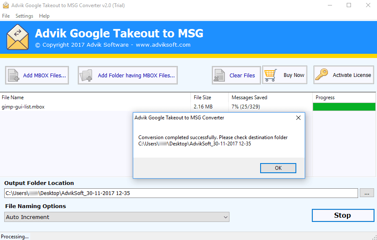Click the Output Folder Location path field
Image resolution: width=377 pixels, height=240 pixels.
[x=181, y=193]
